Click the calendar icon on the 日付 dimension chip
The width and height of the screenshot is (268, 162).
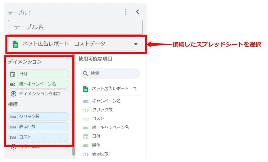(13, 74)
